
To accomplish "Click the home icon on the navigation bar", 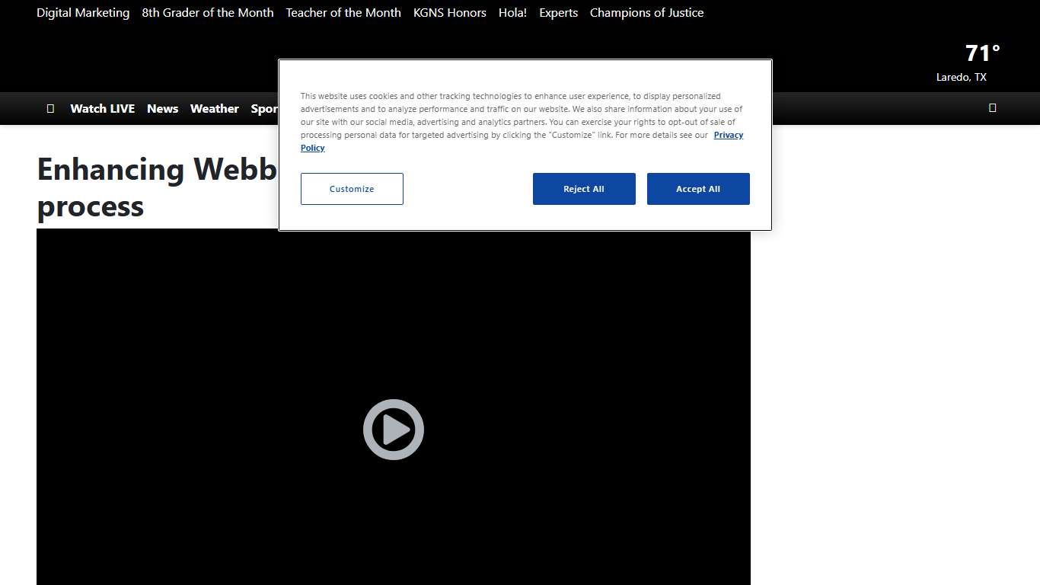I will 50,108.
